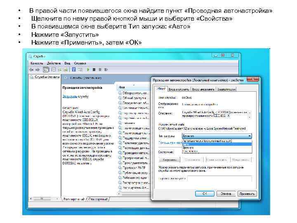Switch to the Стандартный bottom tab
The width and height of the screenshot is (297, 223).
pyautogui.click(x=98, y=199)
